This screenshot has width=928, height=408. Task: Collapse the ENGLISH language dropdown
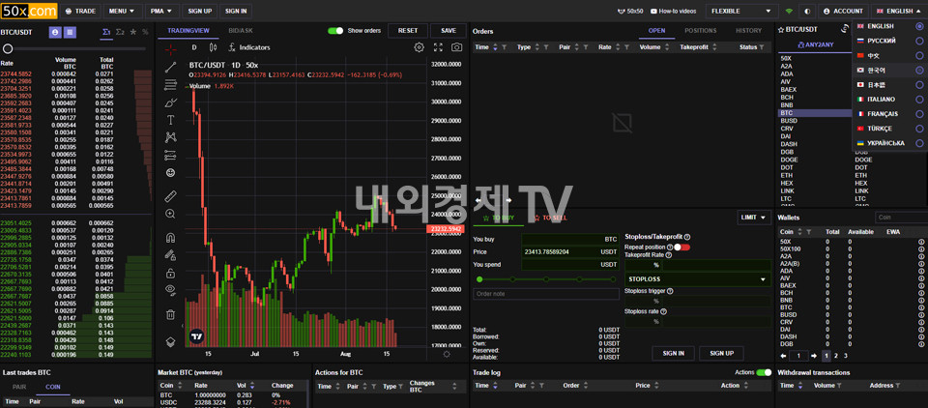click(898, 11)
